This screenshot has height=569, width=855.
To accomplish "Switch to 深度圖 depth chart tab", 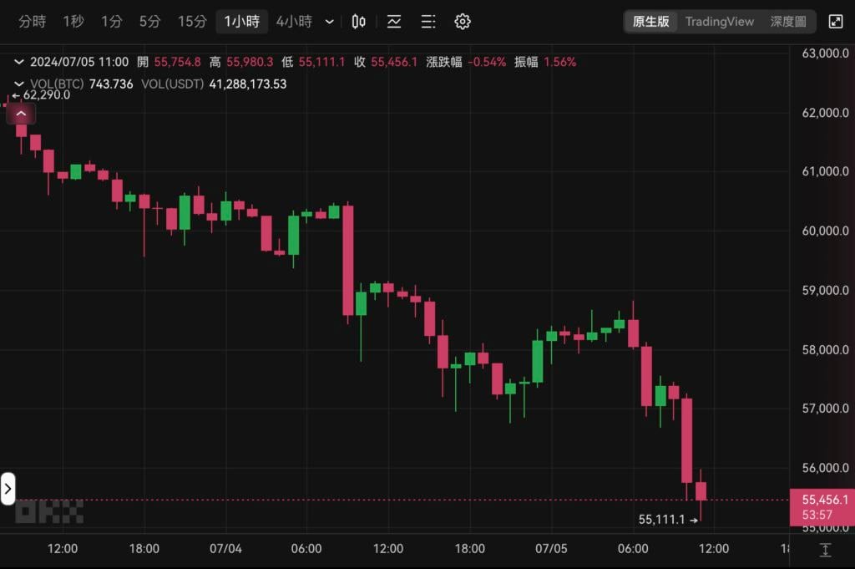I will [x=787, y=22].
